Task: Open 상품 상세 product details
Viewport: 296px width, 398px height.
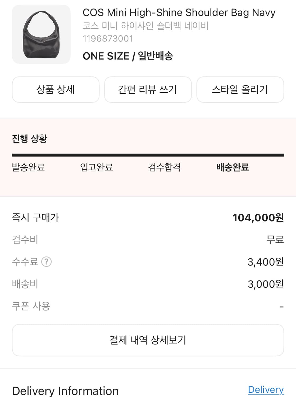Action: click(x=56, y=89)
